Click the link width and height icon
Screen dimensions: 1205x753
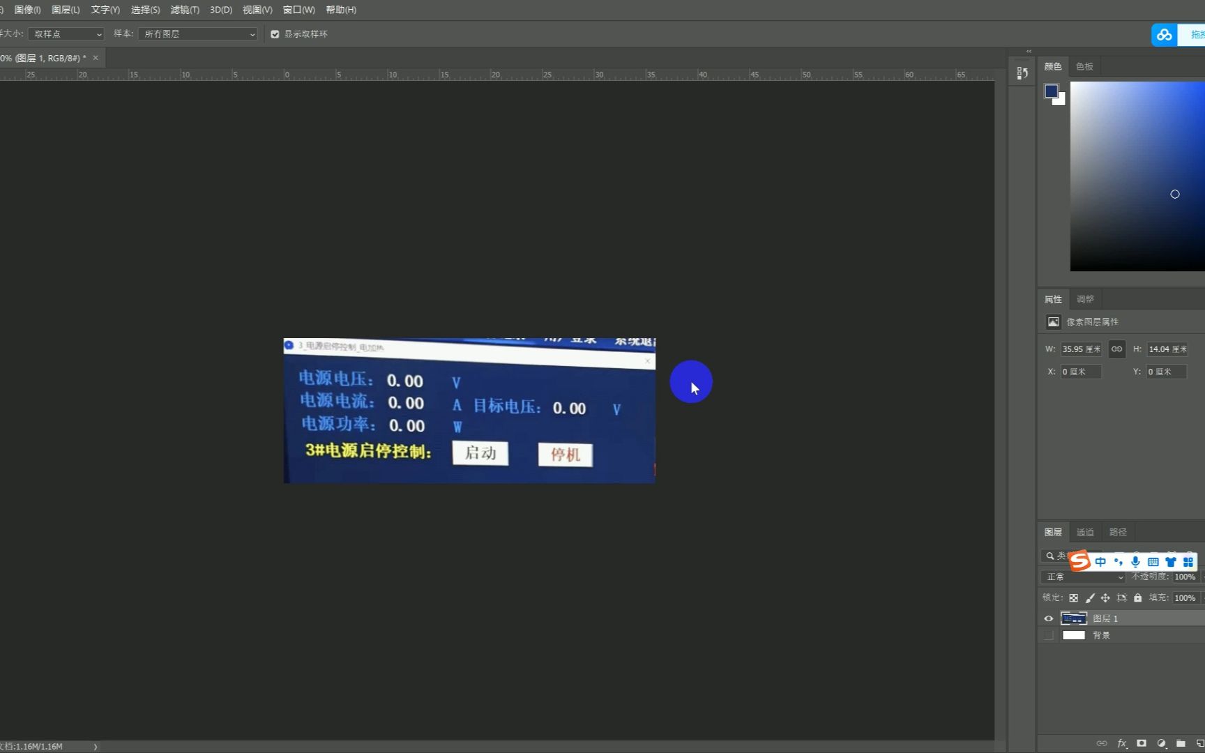[1116, 349]
